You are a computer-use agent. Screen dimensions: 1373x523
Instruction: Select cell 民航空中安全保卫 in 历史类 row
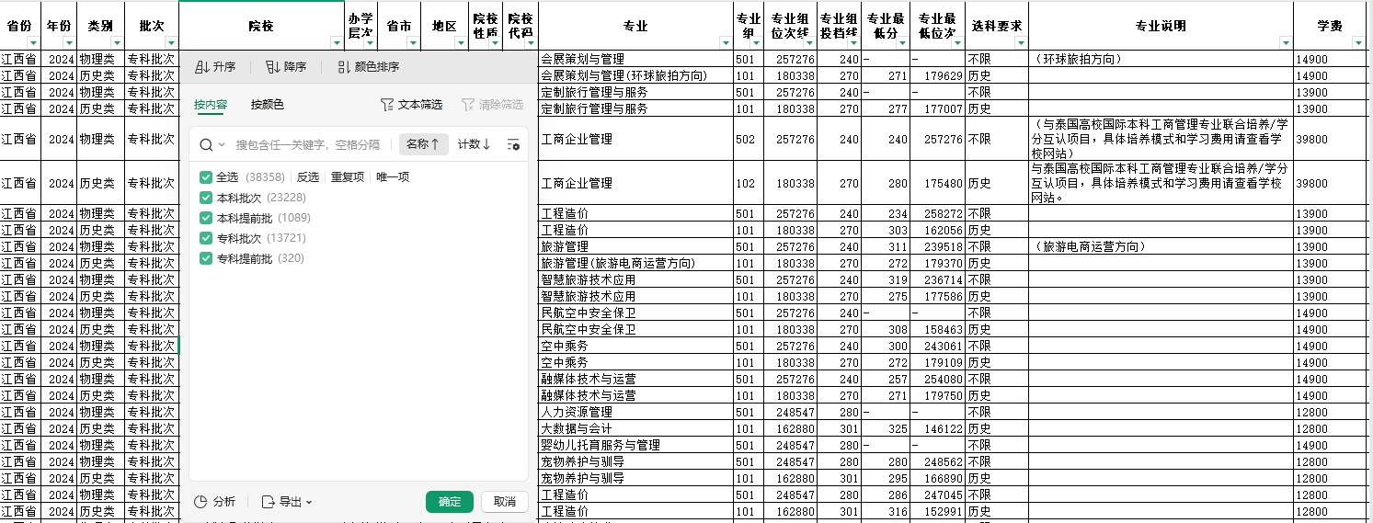point(635,329)
